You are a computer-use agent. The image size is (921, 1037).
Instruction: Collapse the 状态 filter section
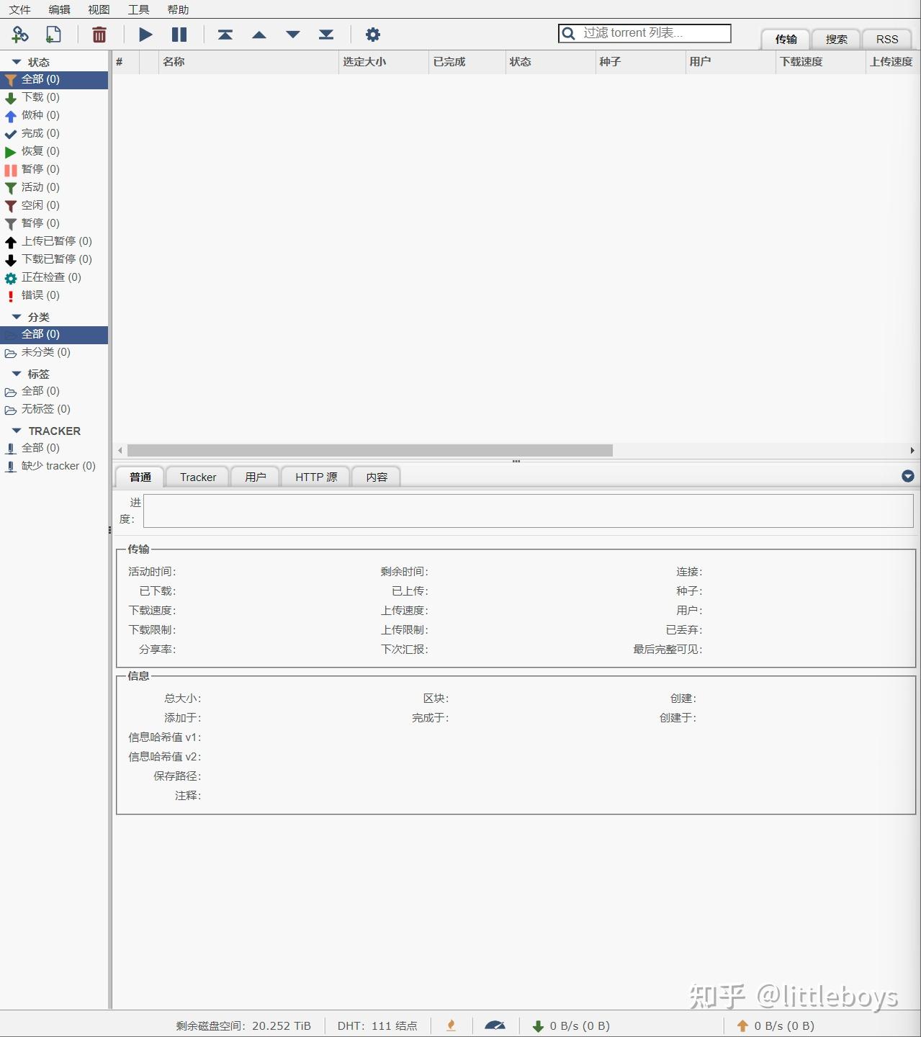(17, 61)
